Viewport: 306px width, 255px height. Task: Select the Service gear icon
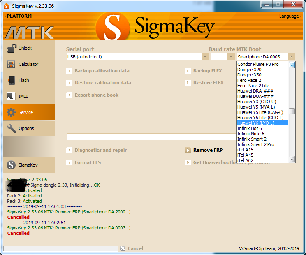pos(11,112)
